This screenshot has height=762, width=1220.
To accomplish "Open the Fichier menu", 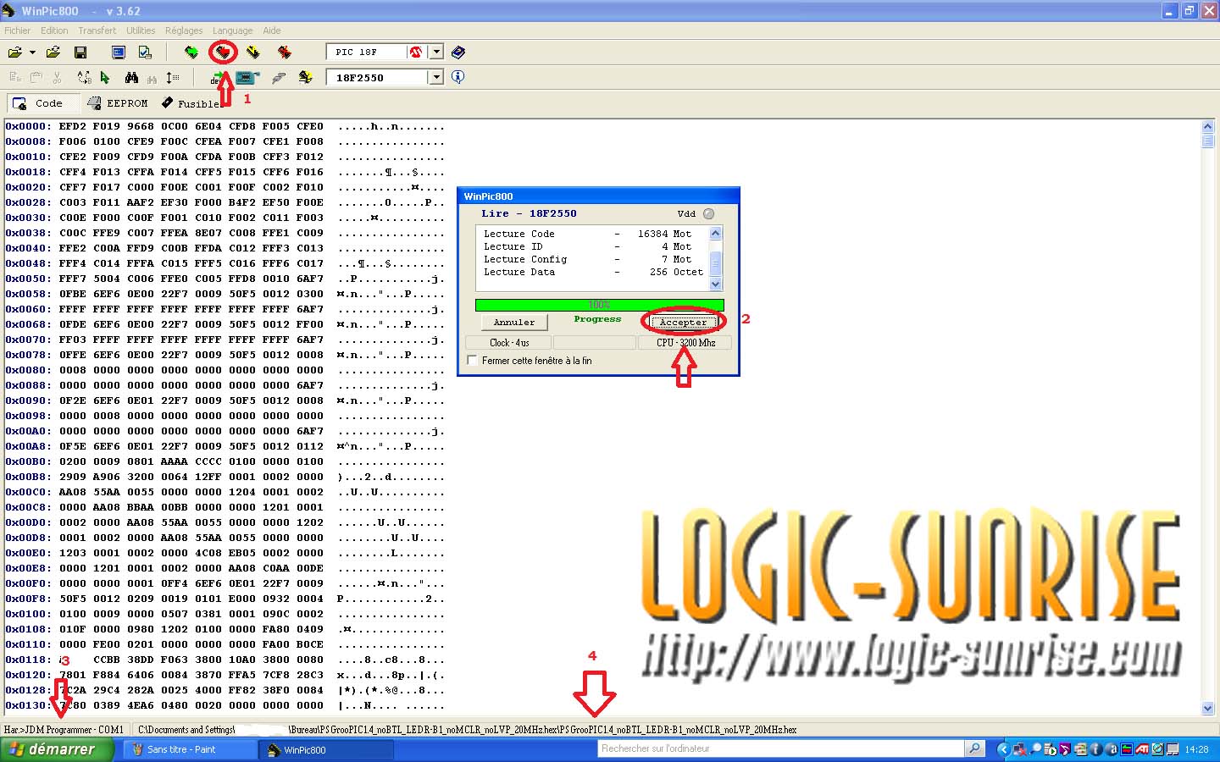I will click(x=17, y=30).
